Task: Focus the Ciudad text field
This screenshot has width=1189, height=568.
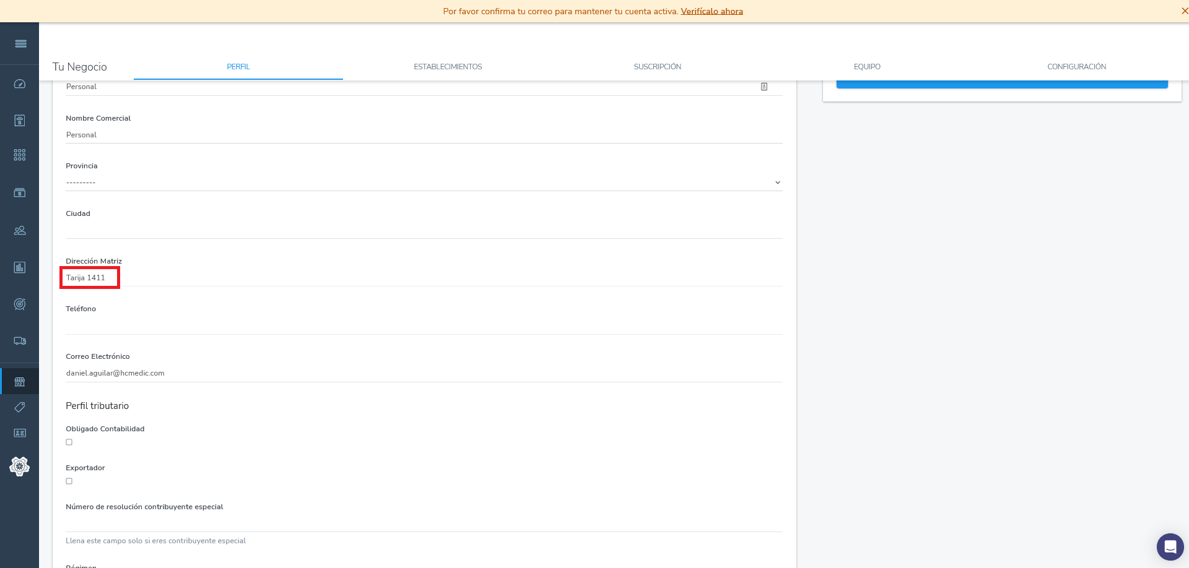Action: (x=424, y=230)
